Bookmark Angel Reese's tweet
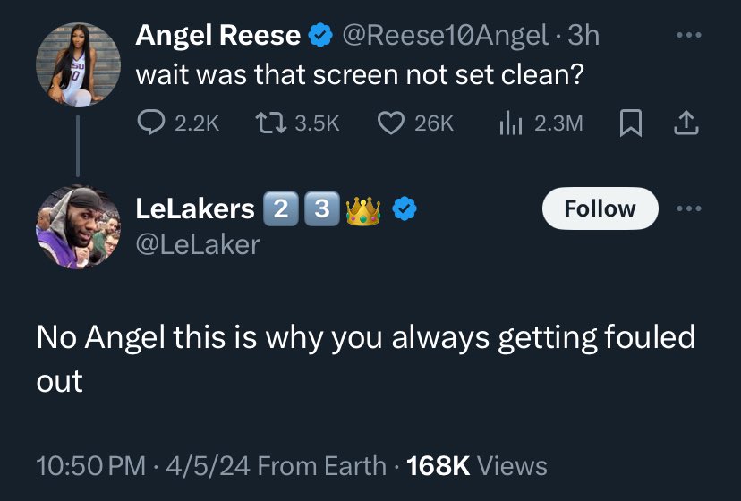 click(631, 123)
